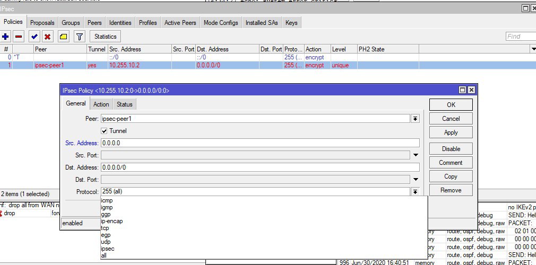Add comment with yellow note icon

click(63, 37)
